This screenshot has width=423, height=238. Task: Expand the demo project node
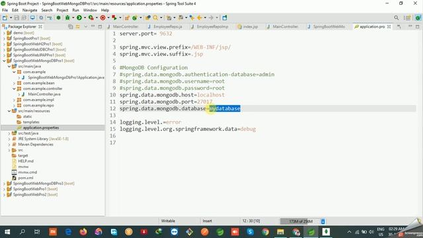tap(4, 32)
